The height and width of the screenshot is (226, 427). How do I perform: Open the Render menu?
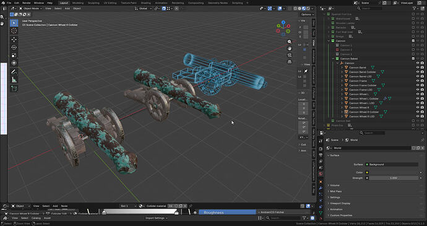click(x=26, y=2)
